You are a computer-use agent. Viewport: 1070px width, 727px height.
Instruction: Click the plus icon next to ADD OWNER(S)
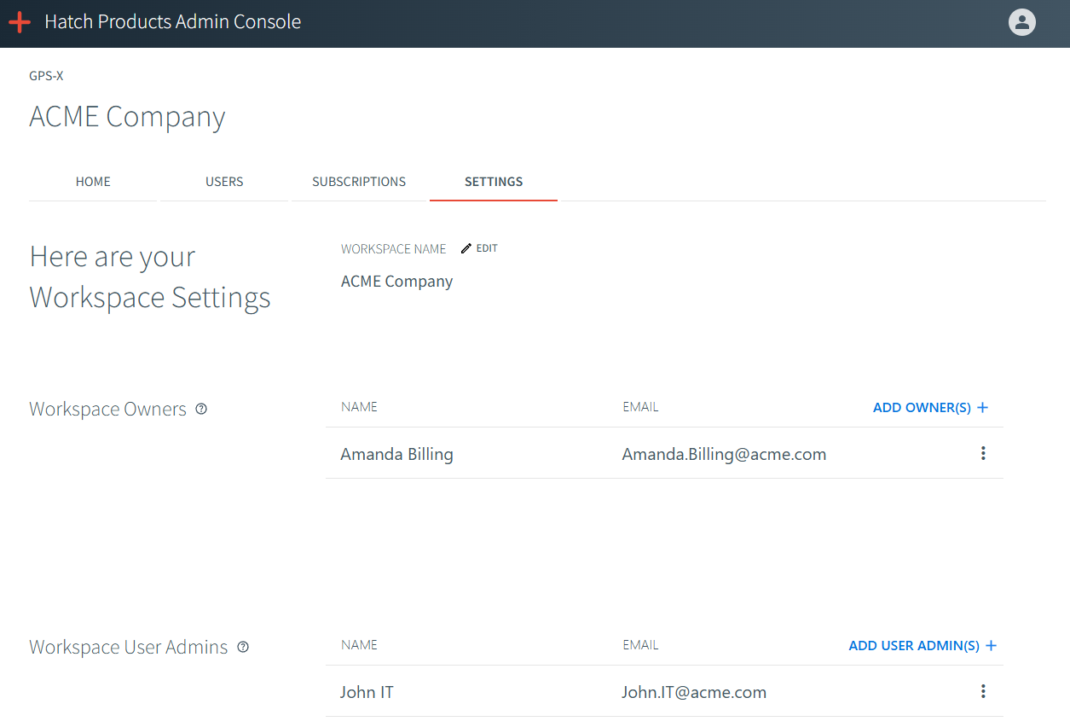[982, 407]
